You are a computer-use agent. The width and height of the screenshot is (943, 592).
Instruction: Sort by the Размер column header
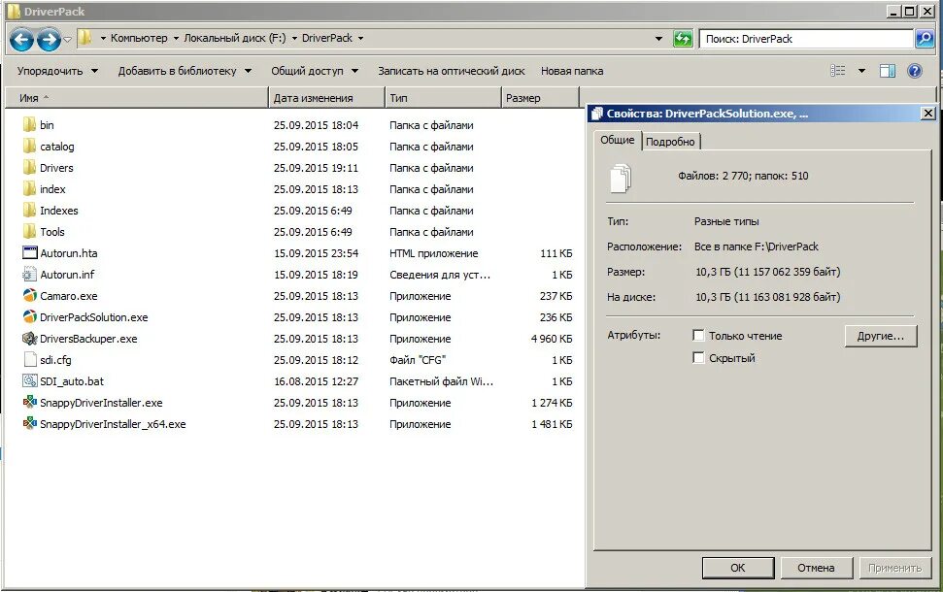pos(540,98)
